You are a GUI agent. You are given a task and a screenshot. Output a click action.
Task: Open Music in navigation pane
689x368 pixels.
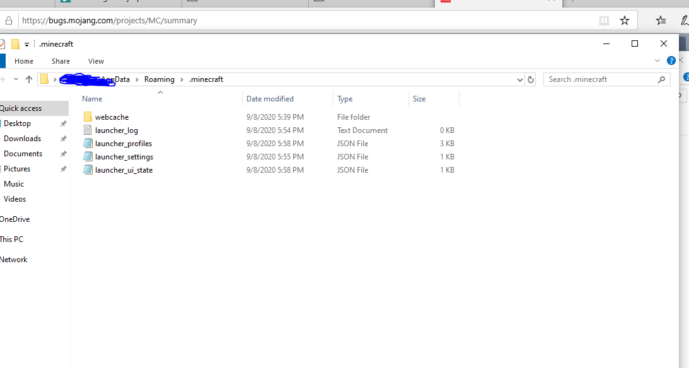pyautogui.click(x=14, y=184)
